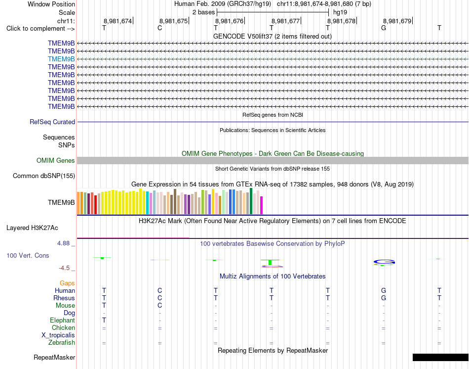
Task: Click base C in the complement sequence row
Action: [x=160, y=28]
